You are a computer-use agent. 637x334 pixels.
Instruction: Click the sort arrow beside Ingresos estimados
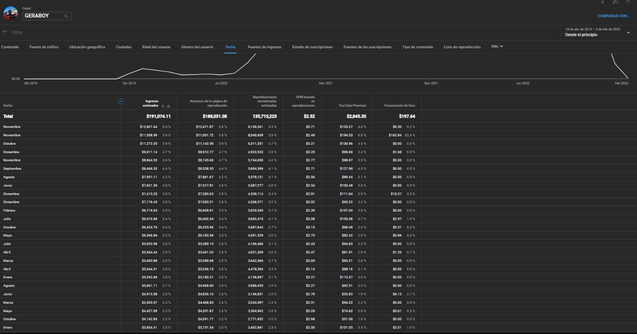click(163, 106)
